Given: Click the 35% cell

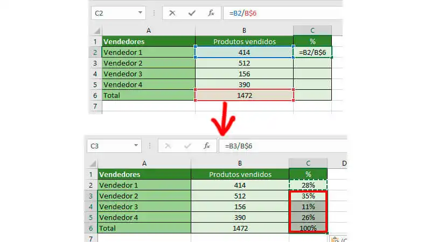Looking at the screenshot, I should click(308, 196).
